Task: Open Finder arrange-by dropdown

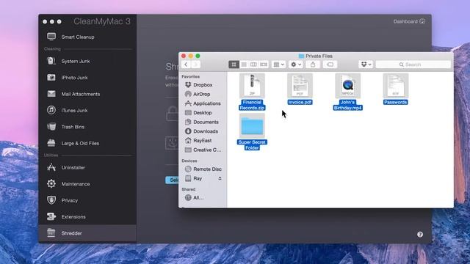Action: pyautogui.click(x=278, y=65)
